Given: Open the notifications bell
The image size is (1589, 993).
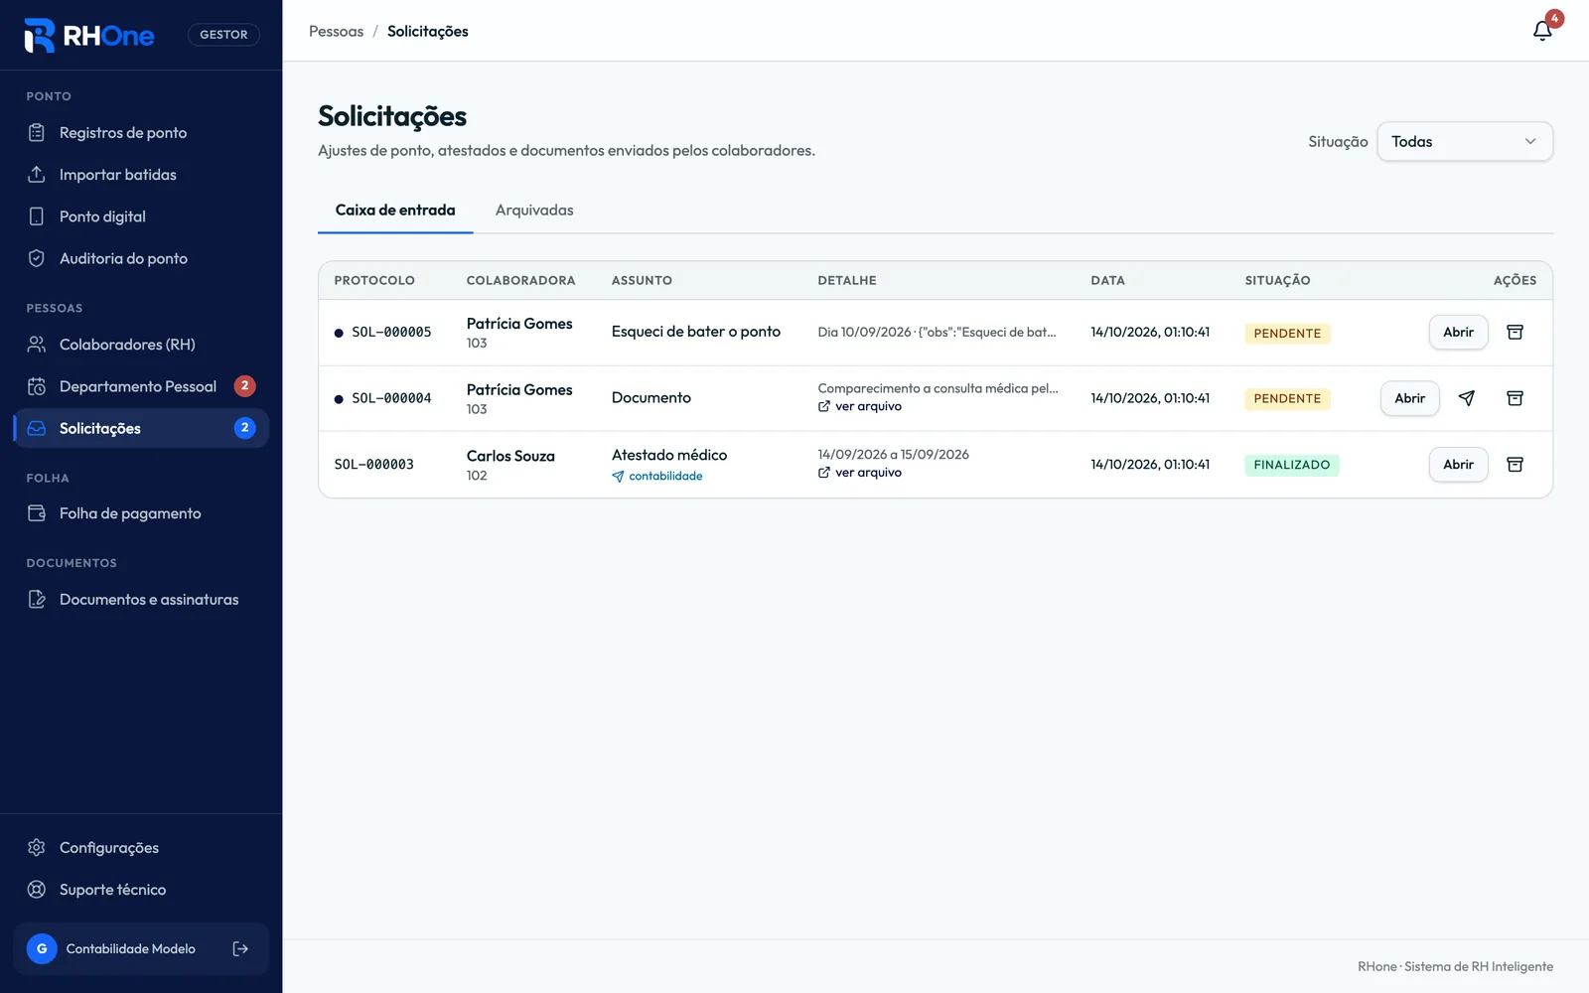Looking at the screenshot, I should [x=1542, y=31].
